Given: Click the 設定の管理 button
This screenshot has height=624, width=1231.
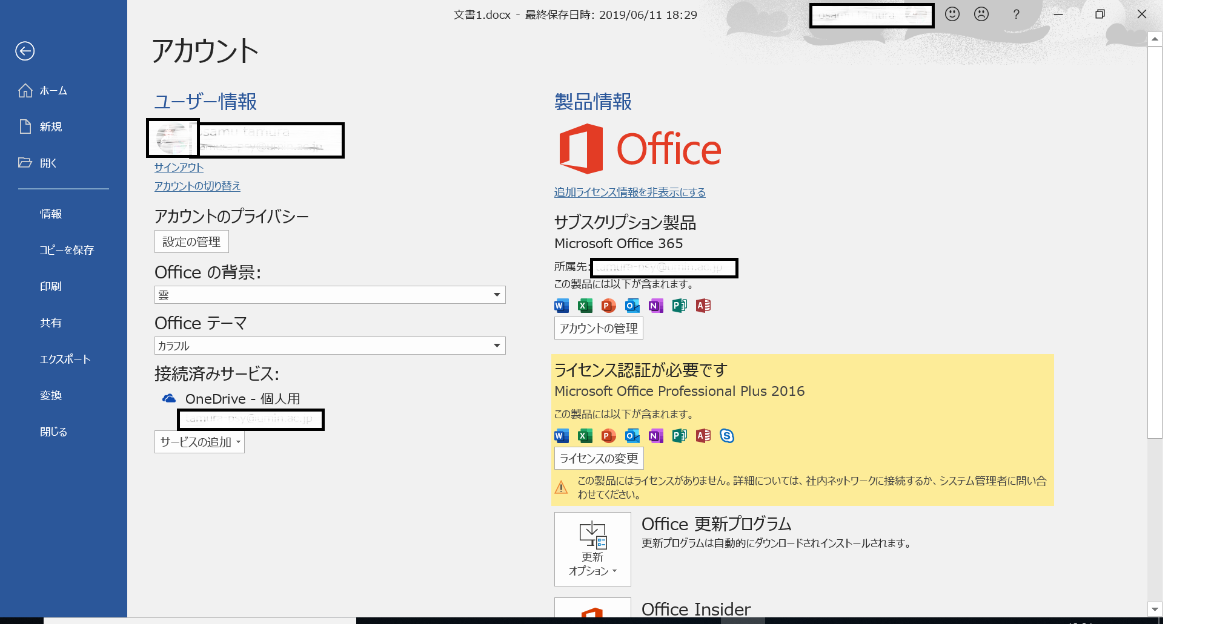Looking at the screenshot, I should click(x=191, y=241).
